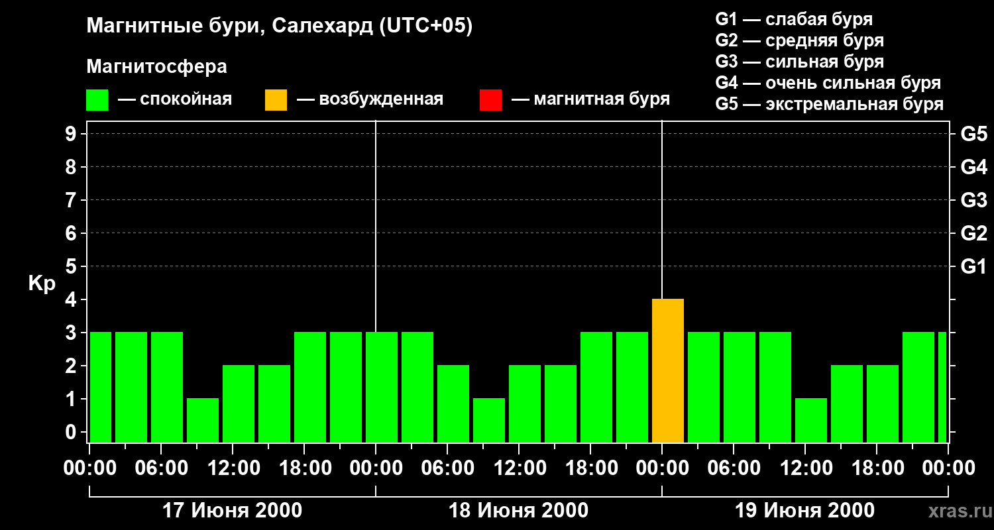Screen dimensions: 994x530
Task: Click the right-axis G4 level label
Action: (x=973, y=168)
